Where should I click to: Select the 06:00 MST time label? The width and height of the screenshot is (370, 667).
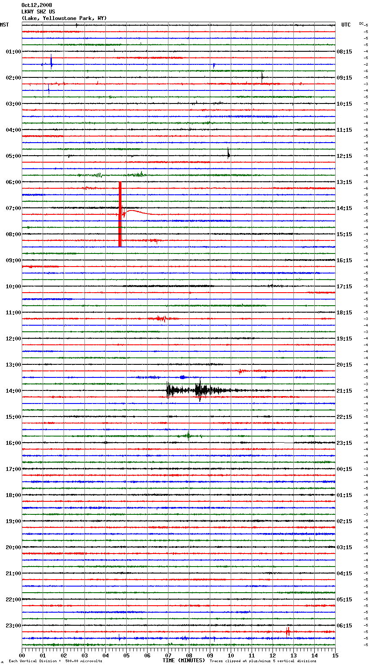point(13,182)
